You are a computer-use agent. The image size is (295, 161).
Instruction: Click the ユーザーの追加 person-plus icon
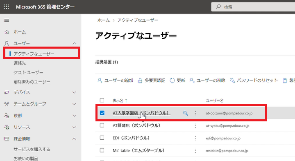coord(100,80)
